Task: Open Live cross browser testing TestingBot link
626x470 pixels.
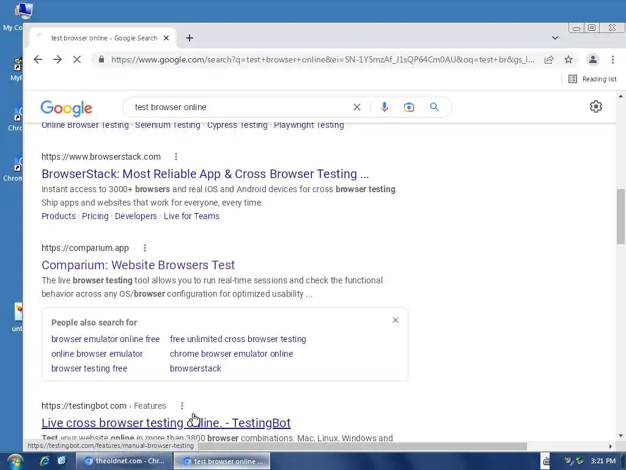Action: tap(166, 423)
